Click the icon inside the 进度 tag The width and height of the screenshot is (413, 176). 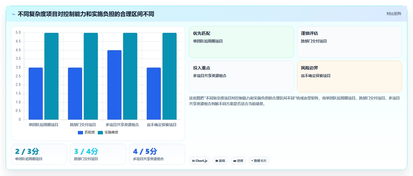[234, 161]
